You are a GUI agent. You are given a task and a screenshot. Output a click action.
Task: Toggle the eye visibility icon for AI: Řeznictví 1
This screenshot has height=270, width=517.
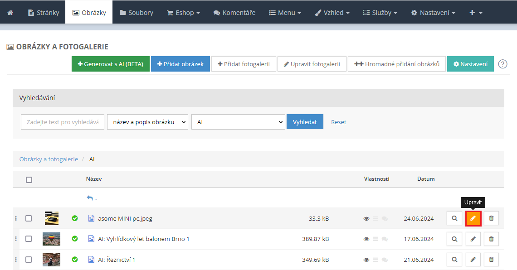tap(366, 260)
